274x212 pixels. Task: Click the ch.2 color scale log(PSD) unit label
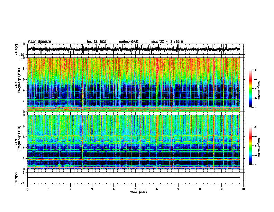click(259, 147)
